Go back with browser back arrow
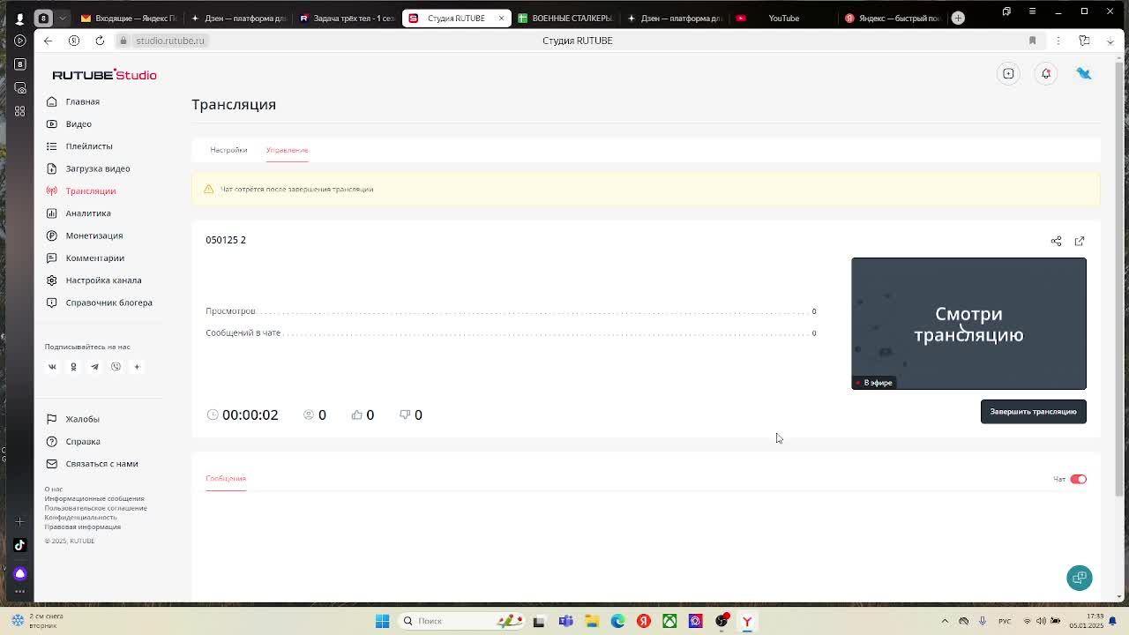This screenshot has height=635, width=1129. [48, 41]
